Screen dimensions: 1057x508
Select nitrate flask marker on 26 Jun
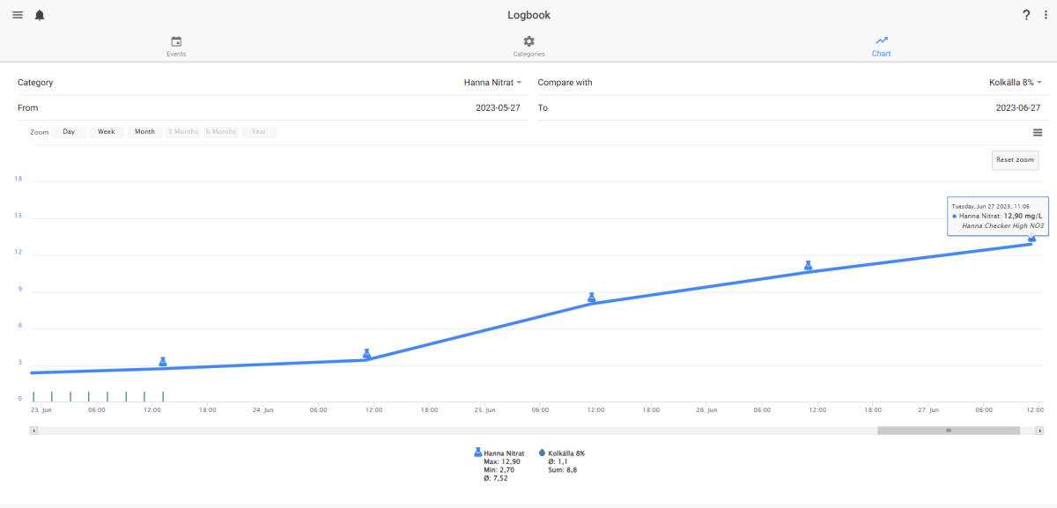(x=808, y=265)
